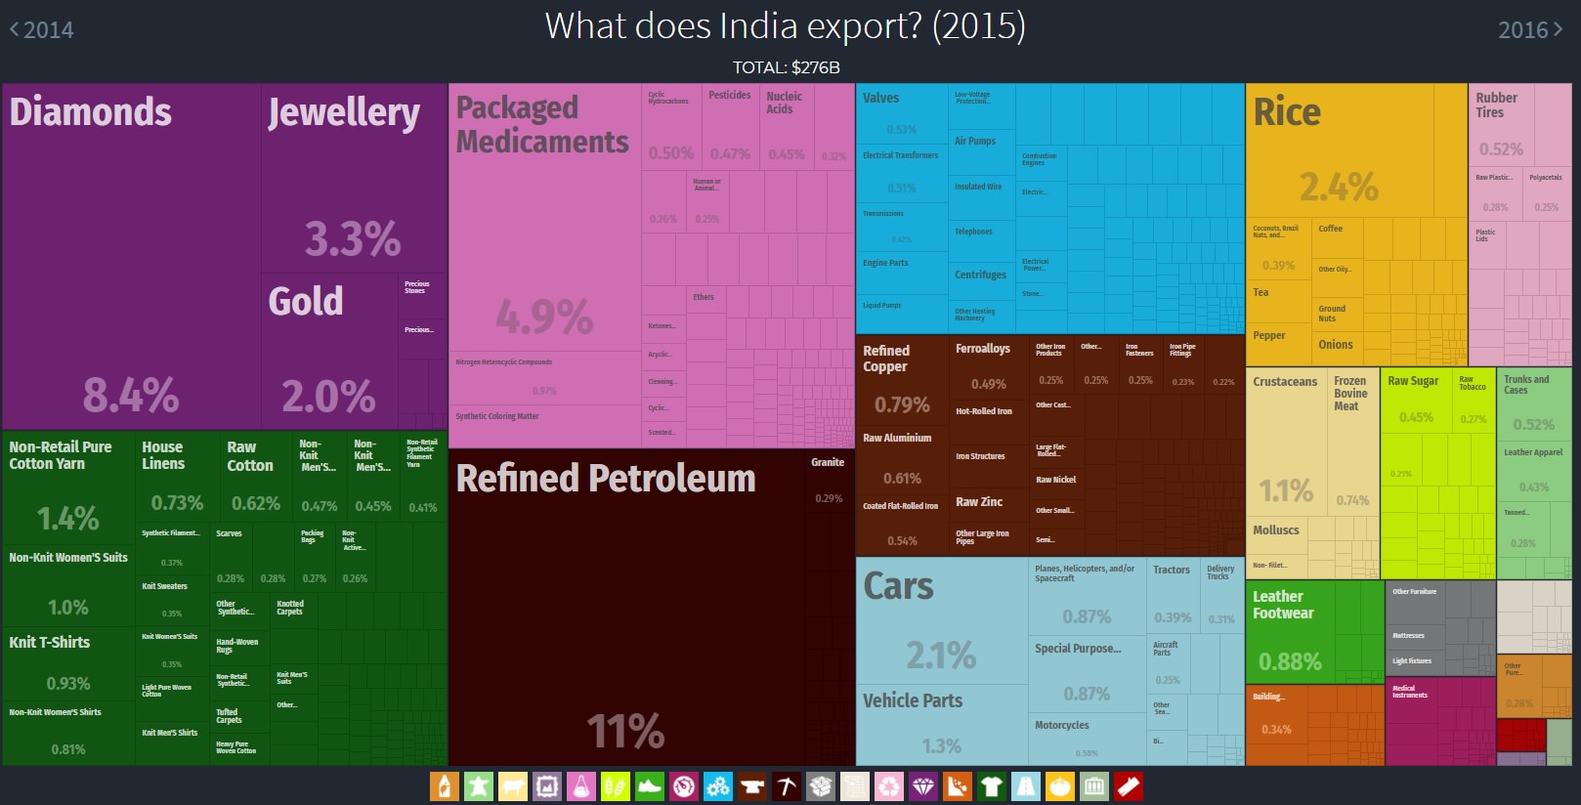Select the pink recycle plastics icon
The image size is (1581, 805).
click(x=889, y=786)
